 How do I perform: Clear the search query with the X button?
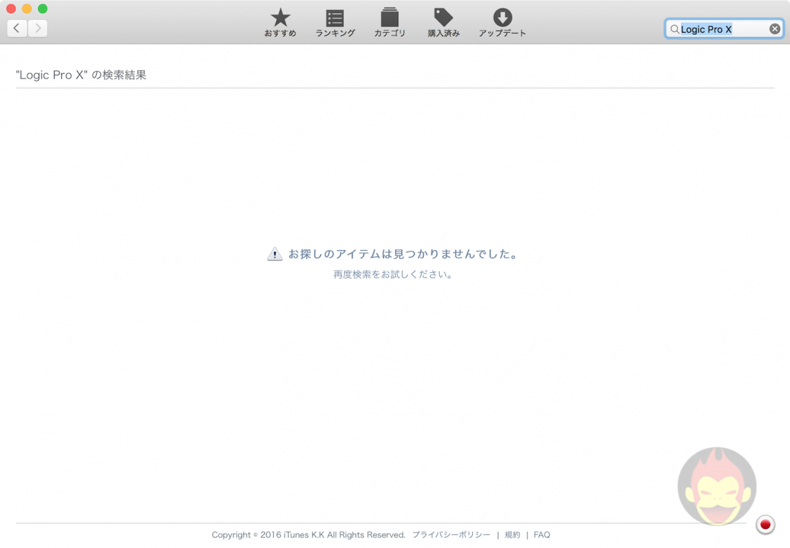point(775,28)
